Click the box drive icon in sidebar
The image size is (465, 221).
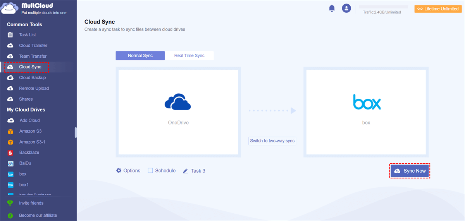pyautogui.click(x=10, y=174)
